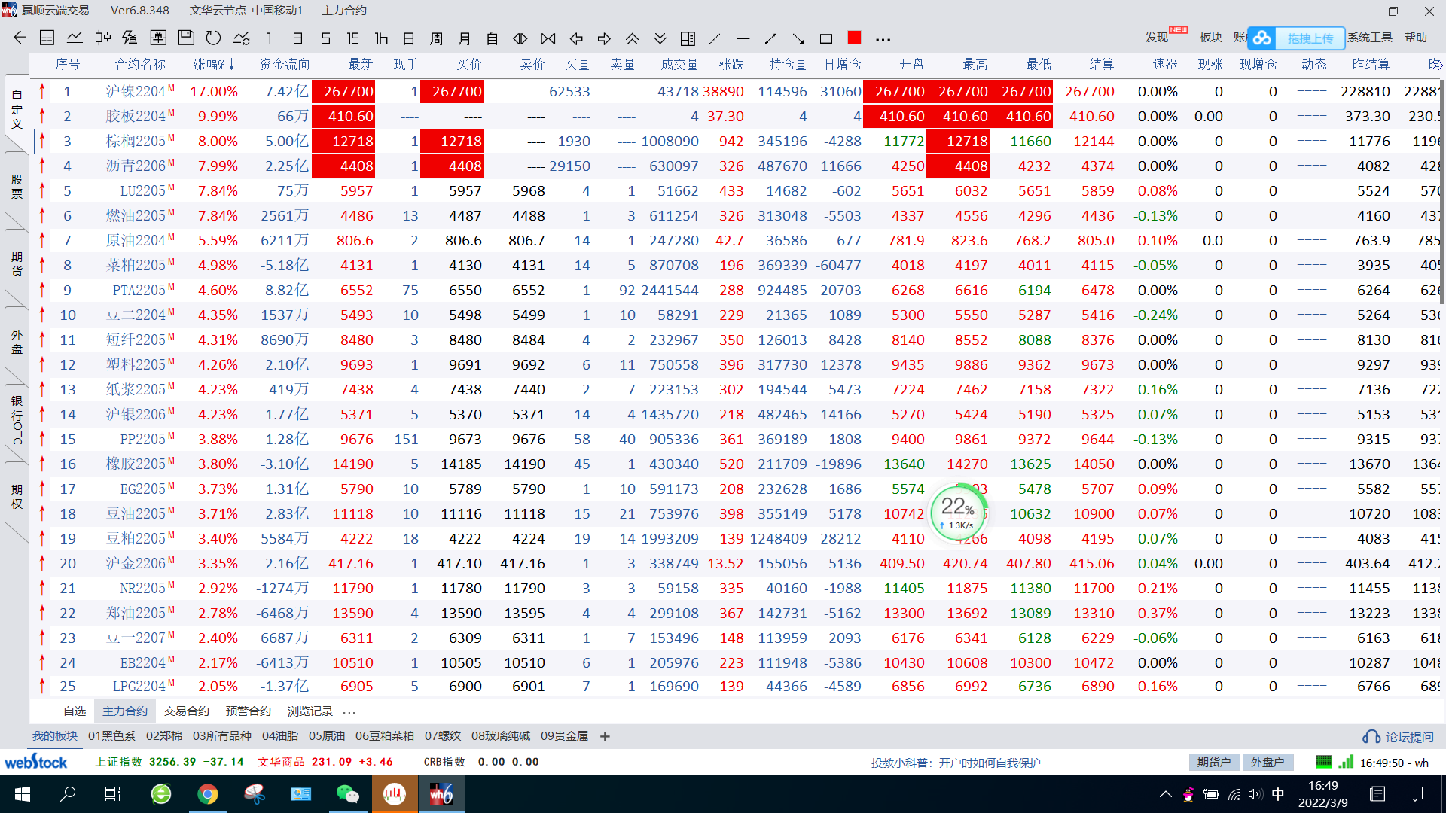Select the rectangle drawing tool
The height and width of the screenshot is (813, 1446).
pos(826,38)
